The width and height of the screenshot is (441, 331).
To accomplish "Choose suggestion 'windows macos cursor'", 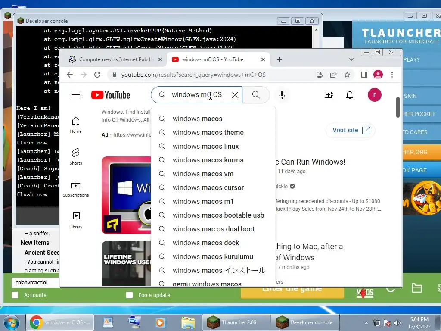I will click(213, 188).
